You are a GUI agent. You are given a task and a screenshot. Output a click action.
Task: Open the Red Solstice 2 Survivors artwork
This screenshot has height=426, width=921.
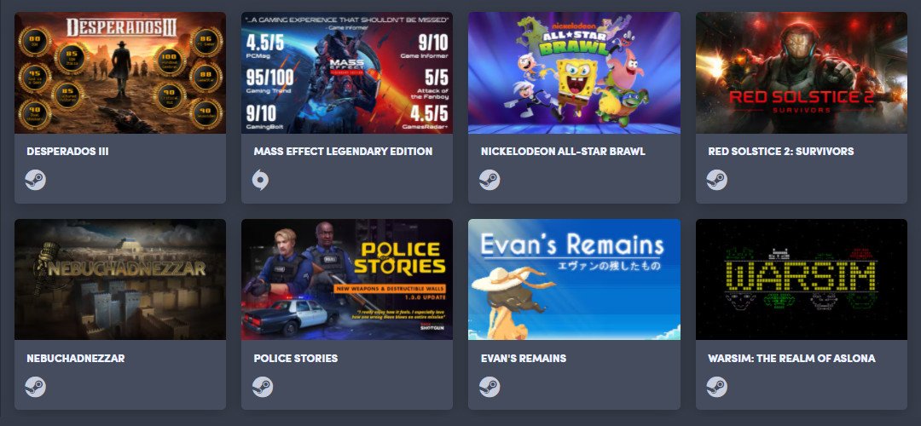(801, 72)
